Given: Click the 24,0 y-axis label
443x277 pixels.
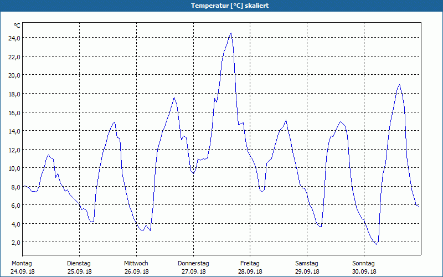Looking at the screenshot, I should [x=14, y=38].
